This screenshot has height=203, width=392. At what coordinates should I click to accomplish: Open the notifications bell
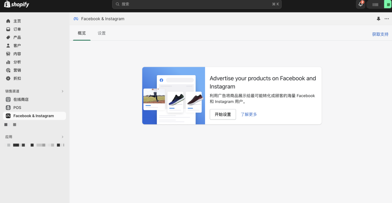point(360,4)
